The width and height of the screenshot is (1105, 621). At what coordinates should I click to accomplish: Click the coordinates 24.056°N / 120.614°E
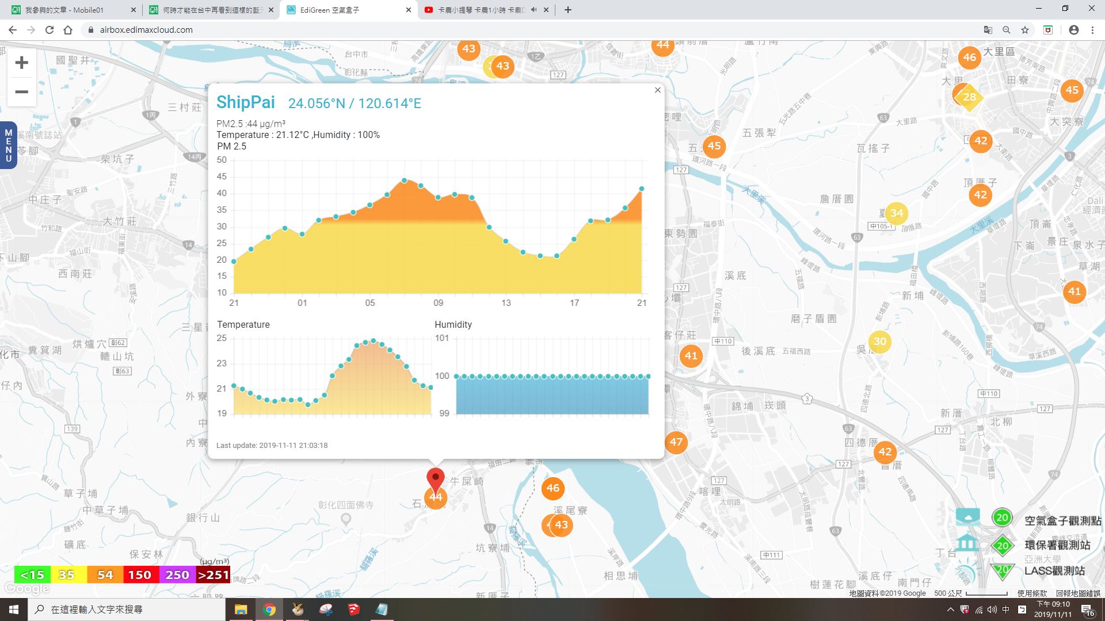(355, 103)
